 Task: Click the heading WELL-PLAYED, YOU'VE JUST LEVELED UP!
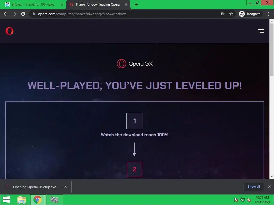pyautogui.click(x=135, y=85)
